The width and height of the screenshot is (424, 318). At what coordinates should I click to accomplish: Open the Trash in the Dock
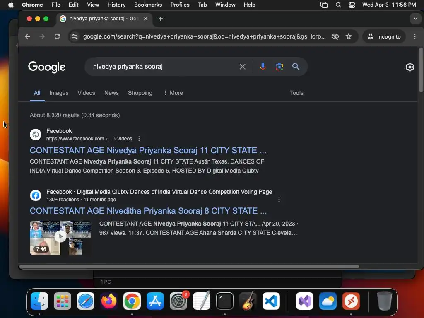point(385,301)
